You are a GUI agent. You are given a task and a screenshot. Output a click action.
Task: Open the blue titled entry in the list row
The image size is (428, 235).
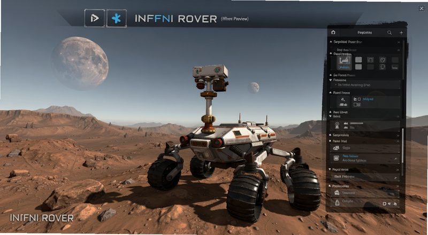pyautogui.click(x=350, y=156)
